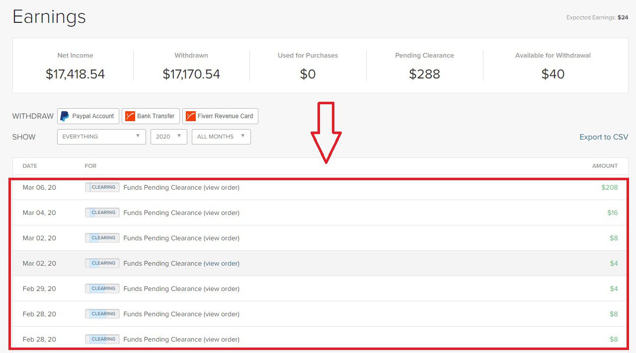Open view order link on Feb 29 row

click(222, 289)
